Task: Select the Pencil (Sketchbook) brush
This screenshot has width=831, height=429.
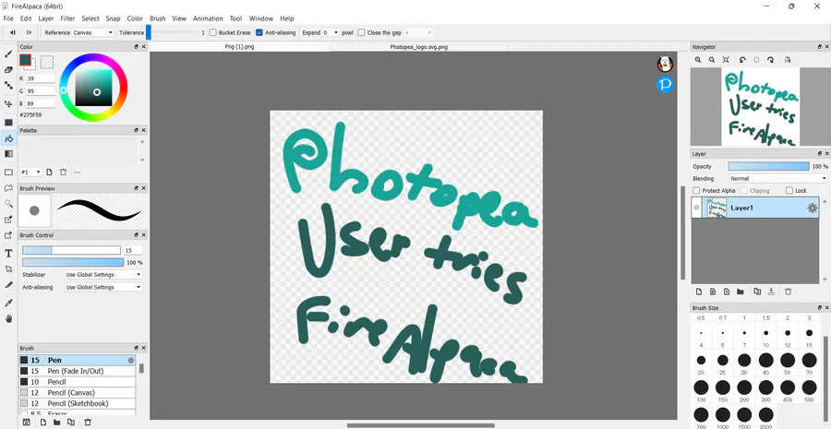Action: click(78, 403)
